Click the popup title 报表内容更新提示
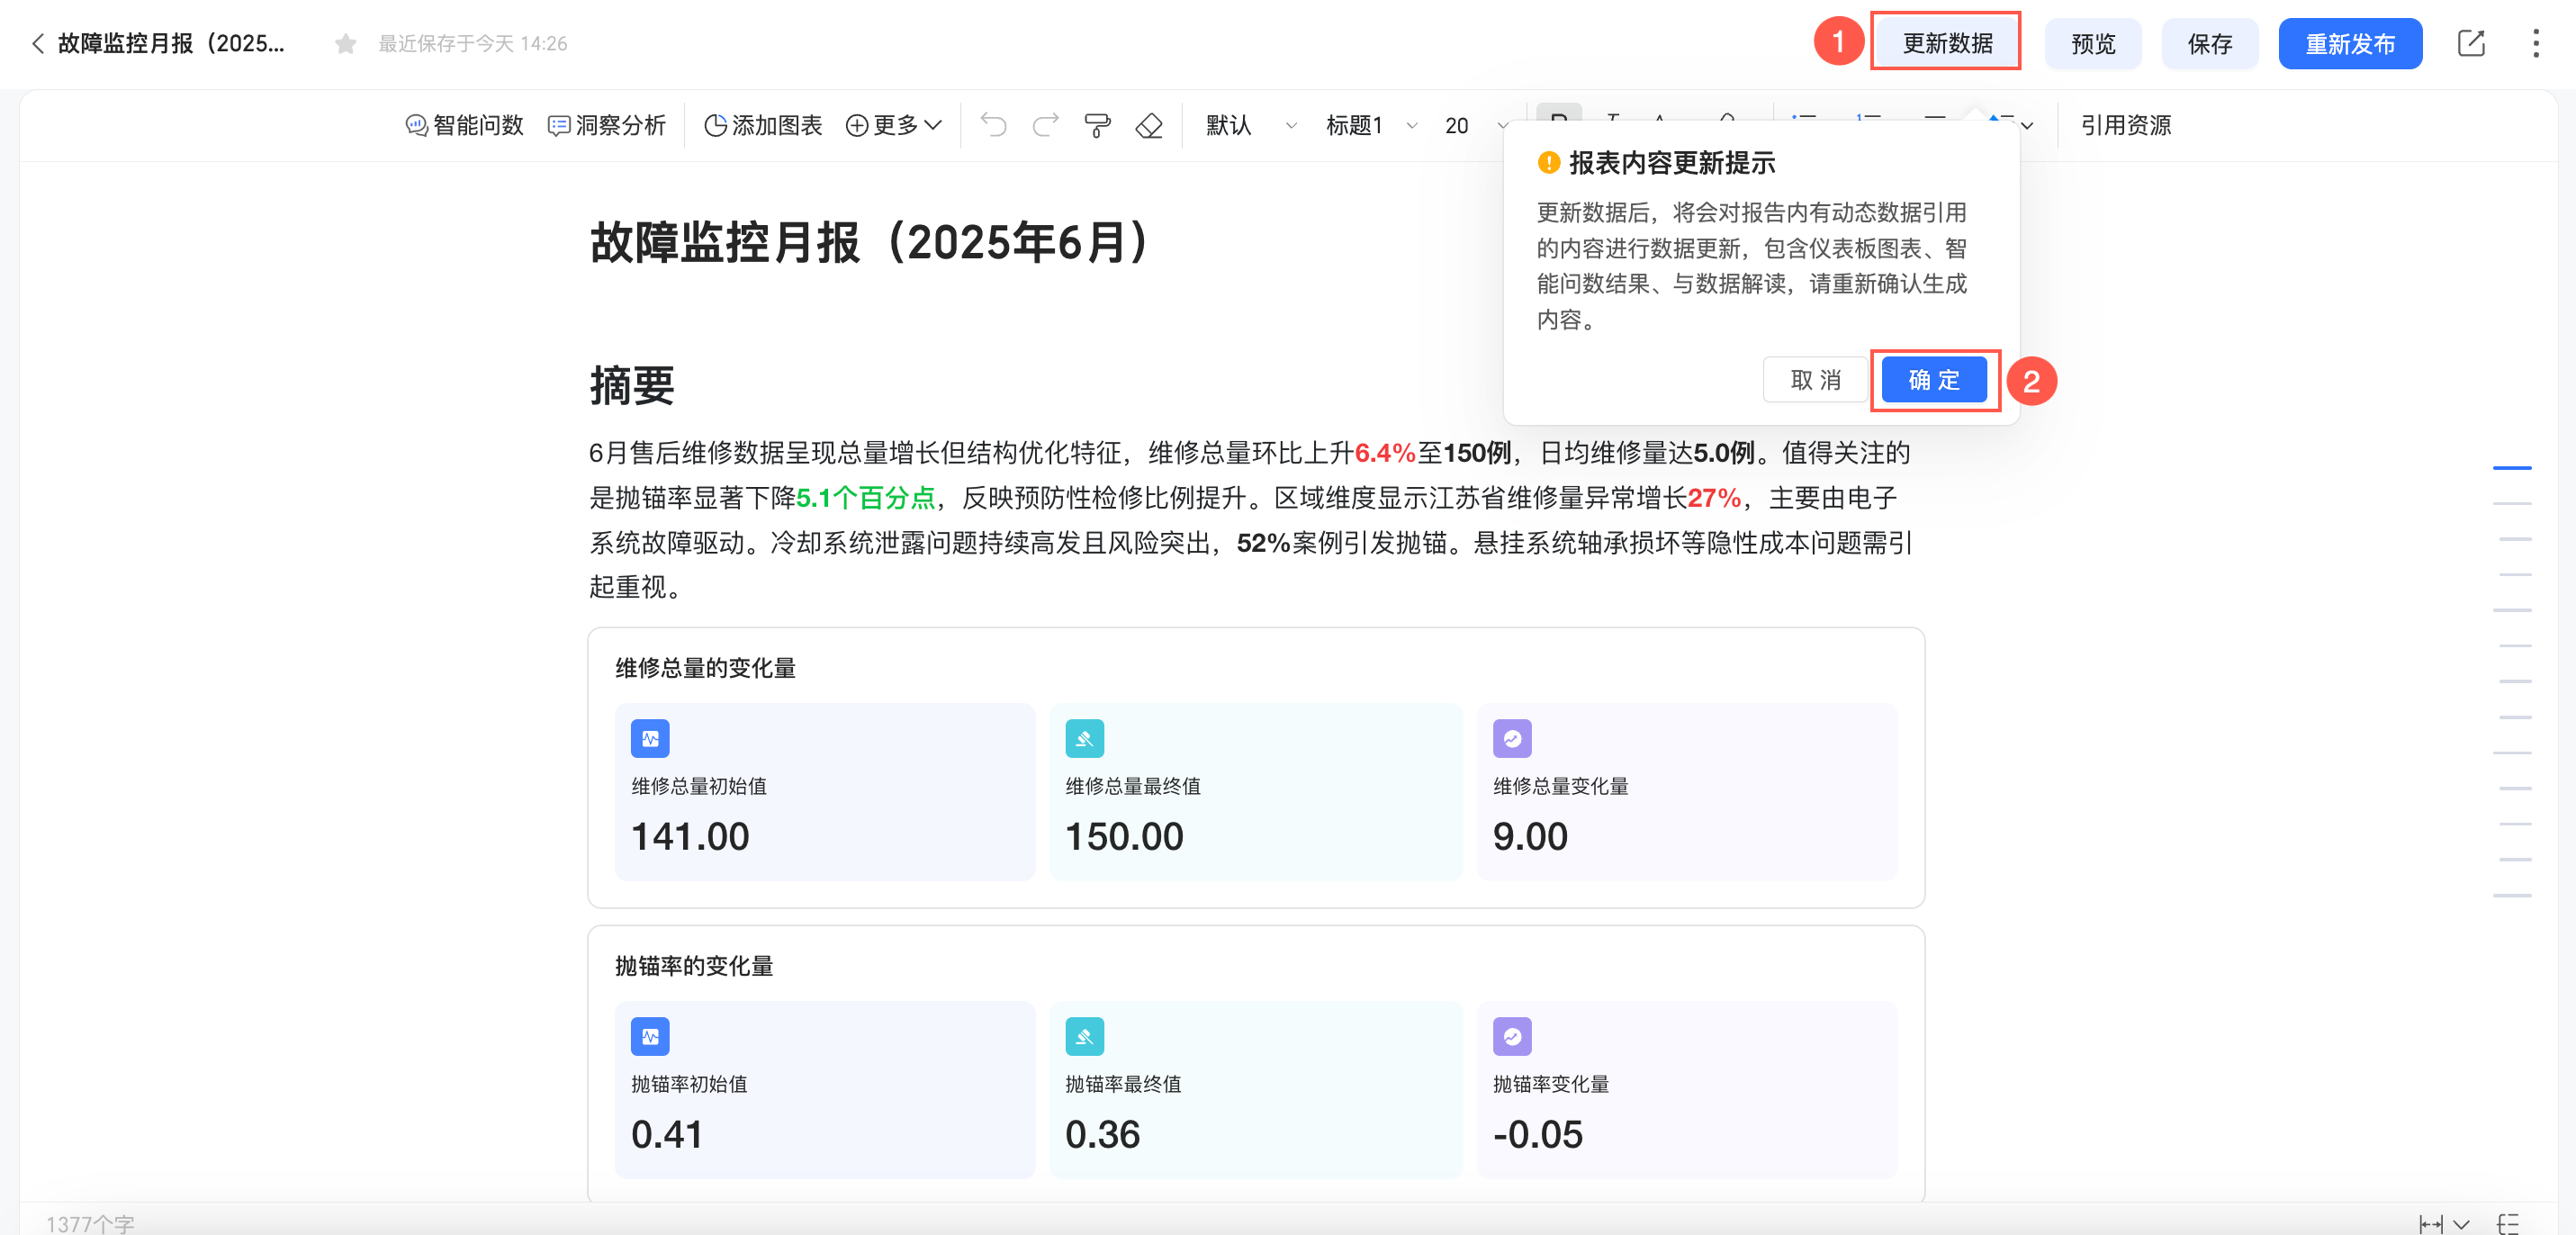 pos(1672,162)
